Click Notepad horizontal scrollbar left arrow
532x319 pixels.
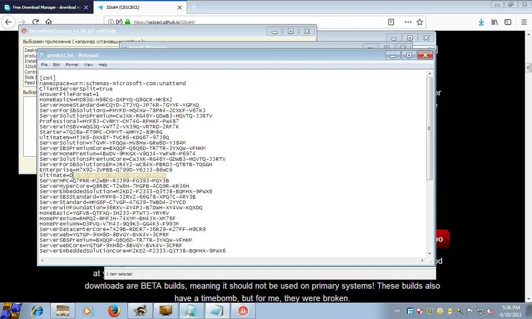[x=42, y=260]
